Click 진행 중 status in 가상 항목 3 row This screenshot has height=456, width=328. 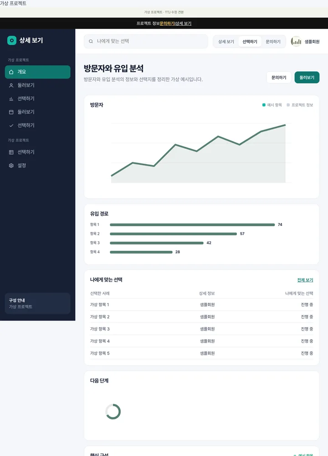307,329
